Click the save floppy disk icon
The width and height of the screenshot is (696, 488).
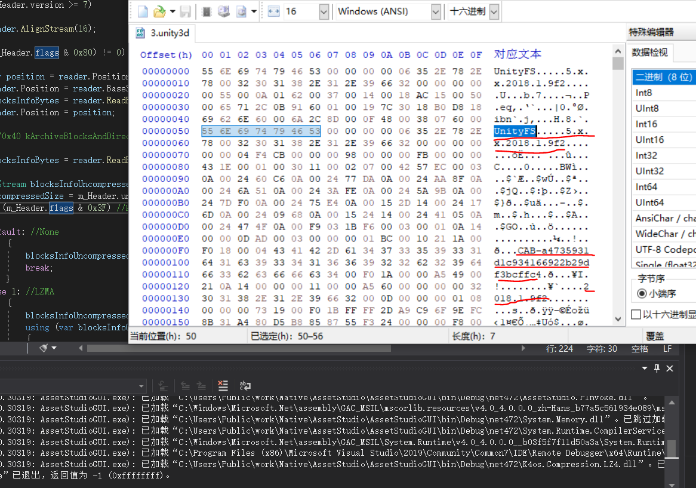(x=186, y=11)
